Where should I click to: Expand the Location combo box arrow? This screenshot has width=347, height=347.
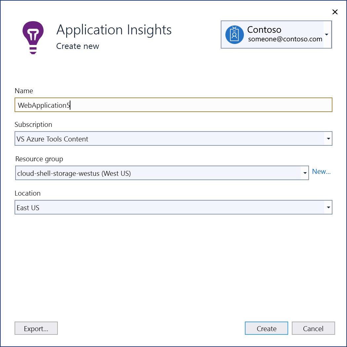(328, 207)
